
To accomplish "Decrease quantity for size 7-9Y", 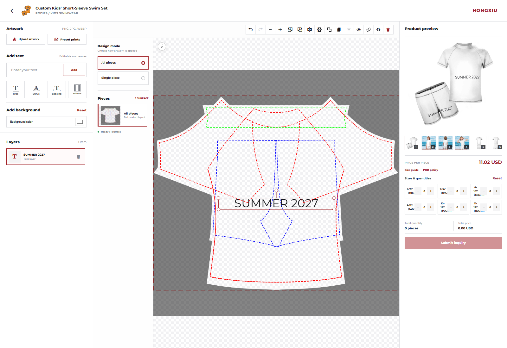I will click(x=451, y=191).
